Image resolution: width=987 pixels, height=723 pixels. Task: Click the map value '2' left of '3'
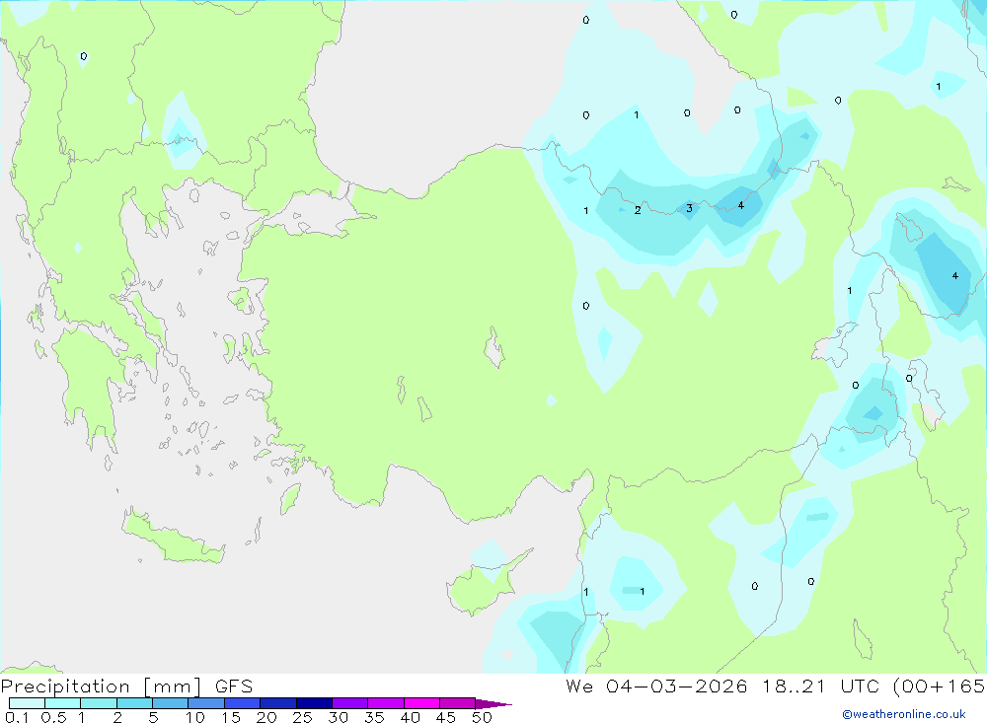pyautogui.click(x=638, y=210)
